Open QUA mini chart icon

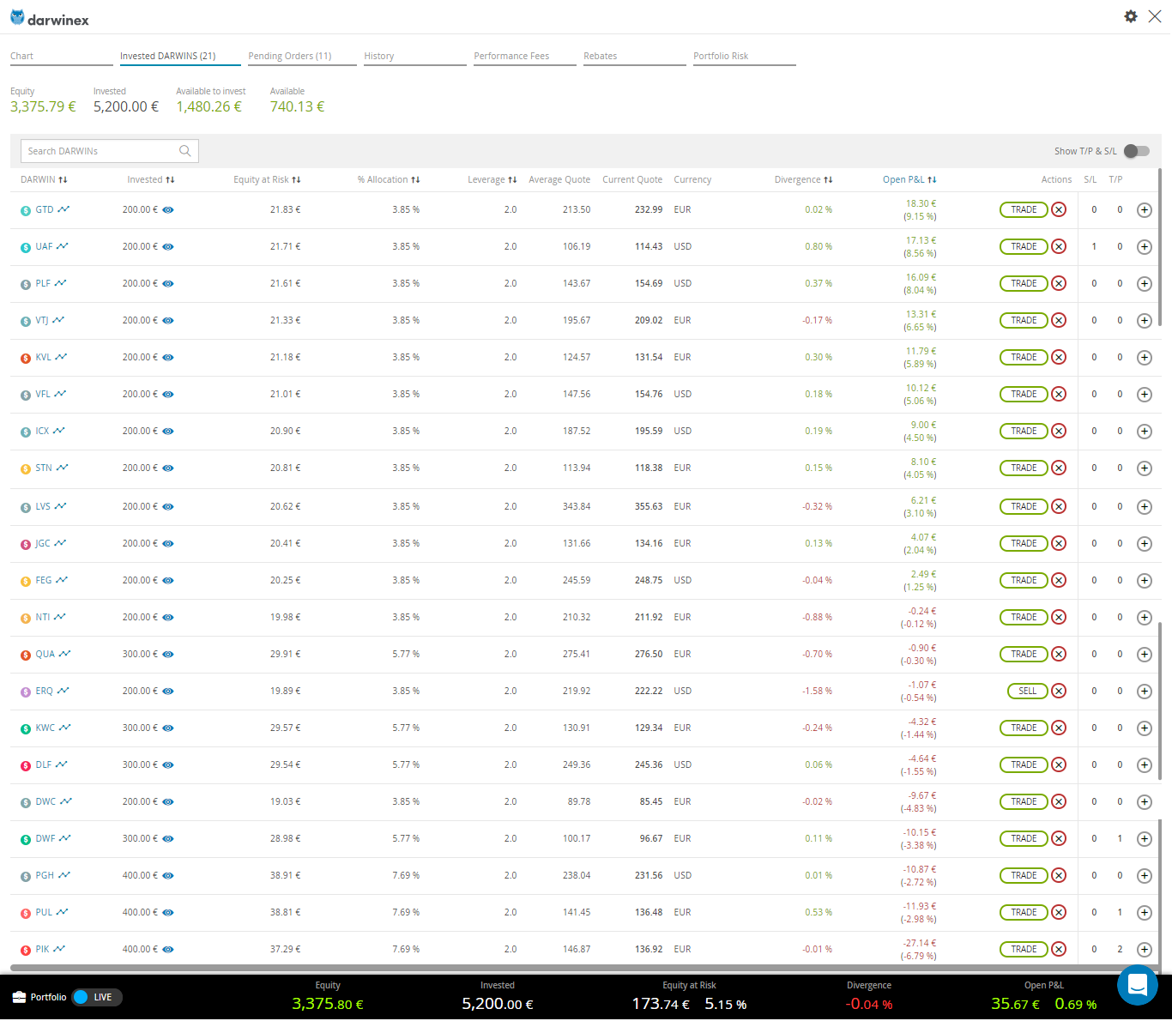[64, 654]
